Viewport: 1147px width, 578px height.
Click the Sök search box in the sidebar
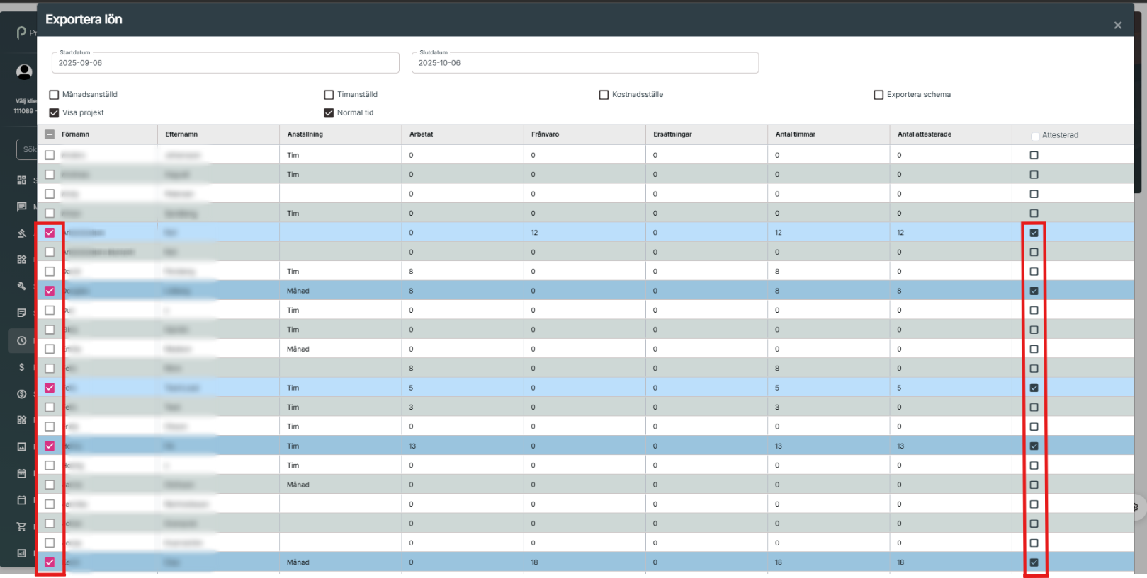pos(27,149)
